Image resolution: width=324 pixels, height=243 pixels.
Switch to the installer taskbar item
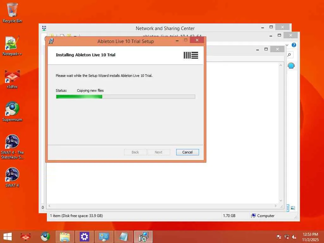(143, 237)
